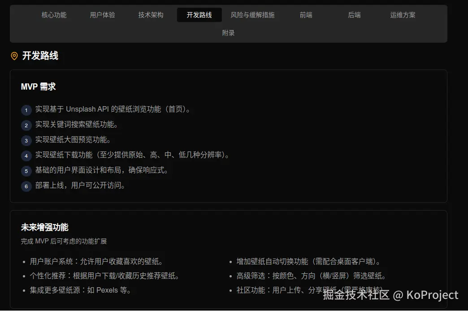
Task: Switch to the 附录 tab
Action: (228, 33)
